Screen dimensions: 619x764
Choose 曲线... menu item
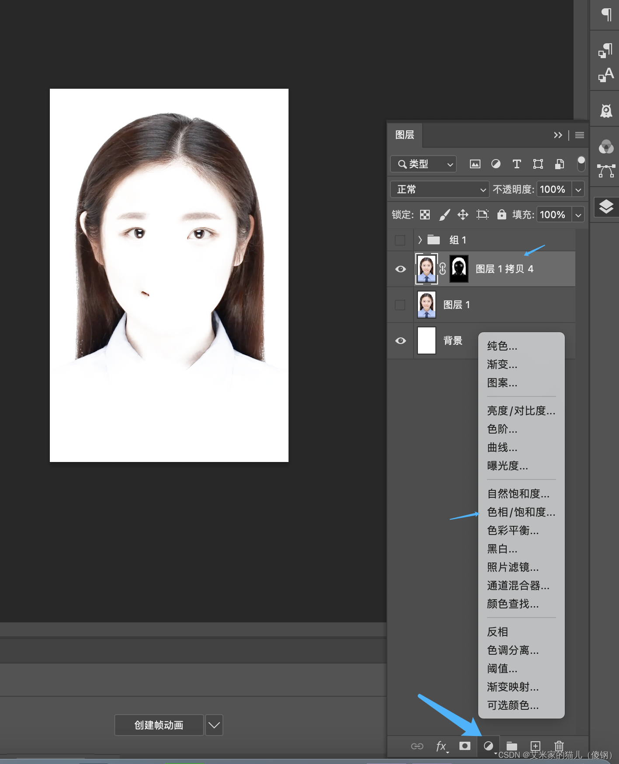click(502, 448)
